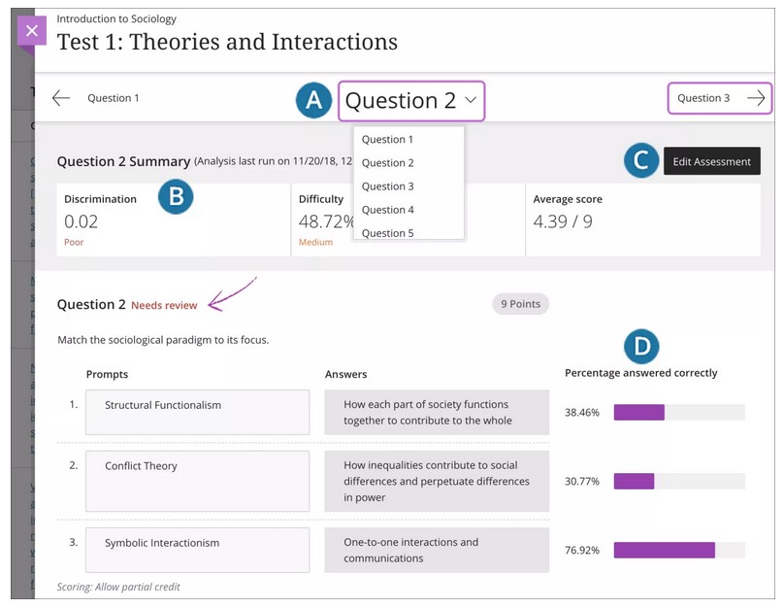This screenshot has width=784, height=608.
Task: Go to Question 3 using the next link
Action: pyautogui.click(x=703, y=98)
